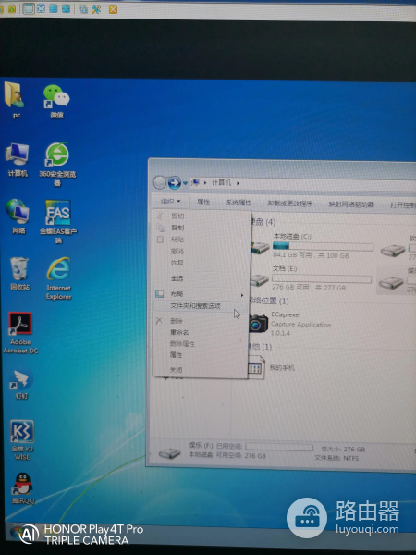Click the drive icon in the details pane

pos(170,452)
